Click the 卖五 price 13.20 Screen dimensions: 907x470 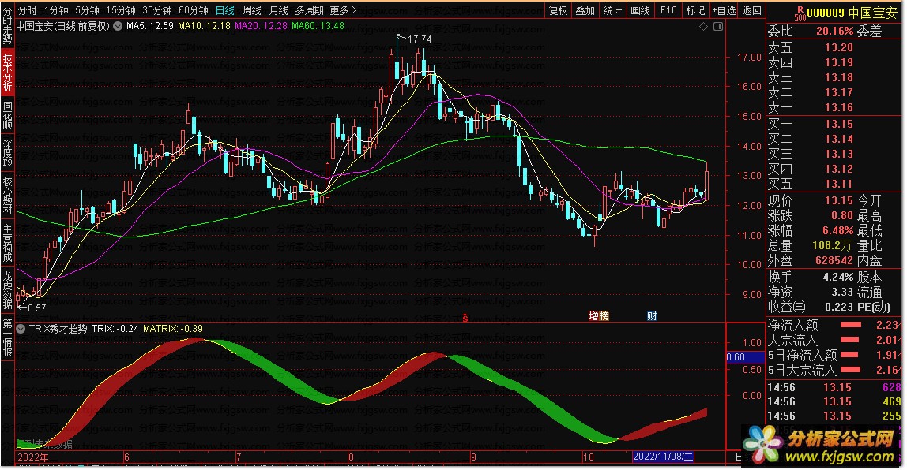[839, 47]
